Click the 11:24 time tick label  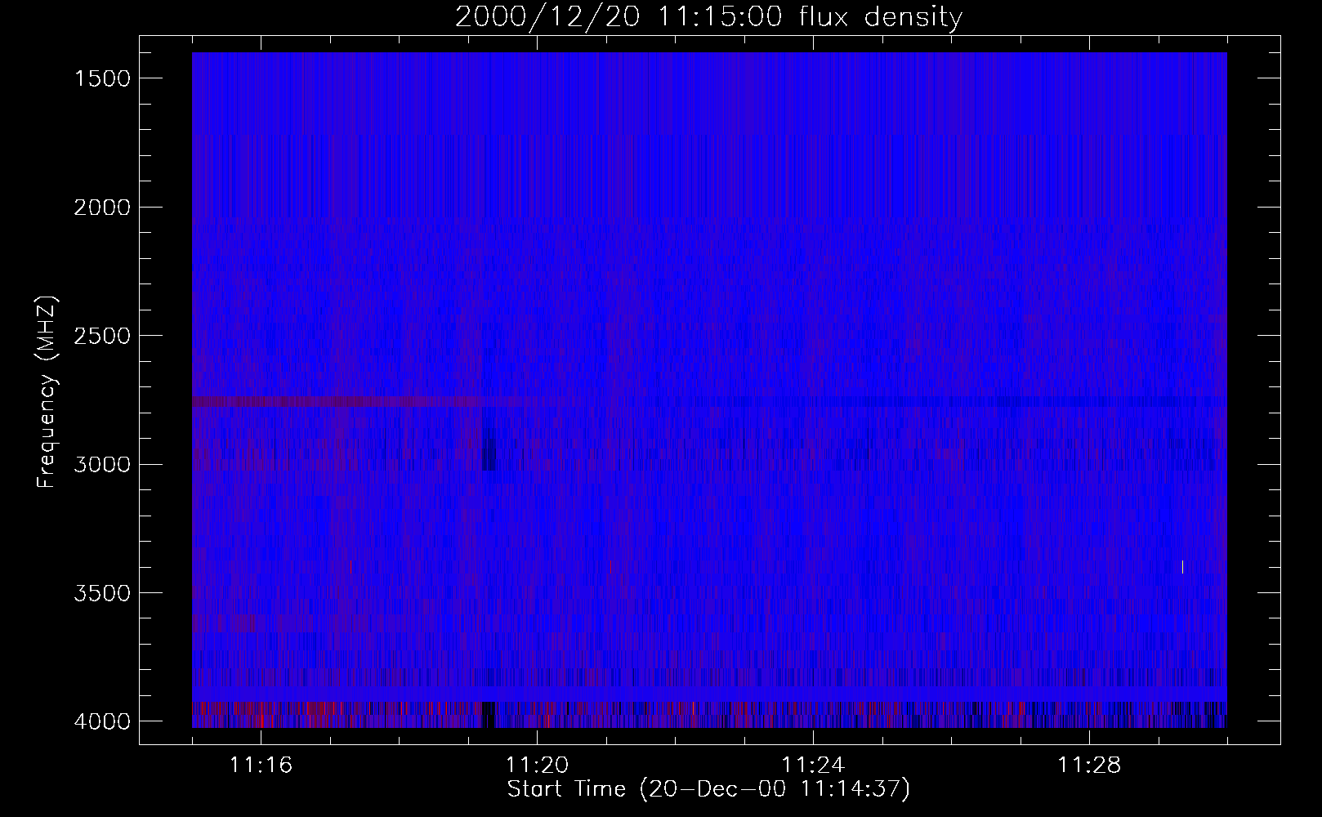[813, 766]
